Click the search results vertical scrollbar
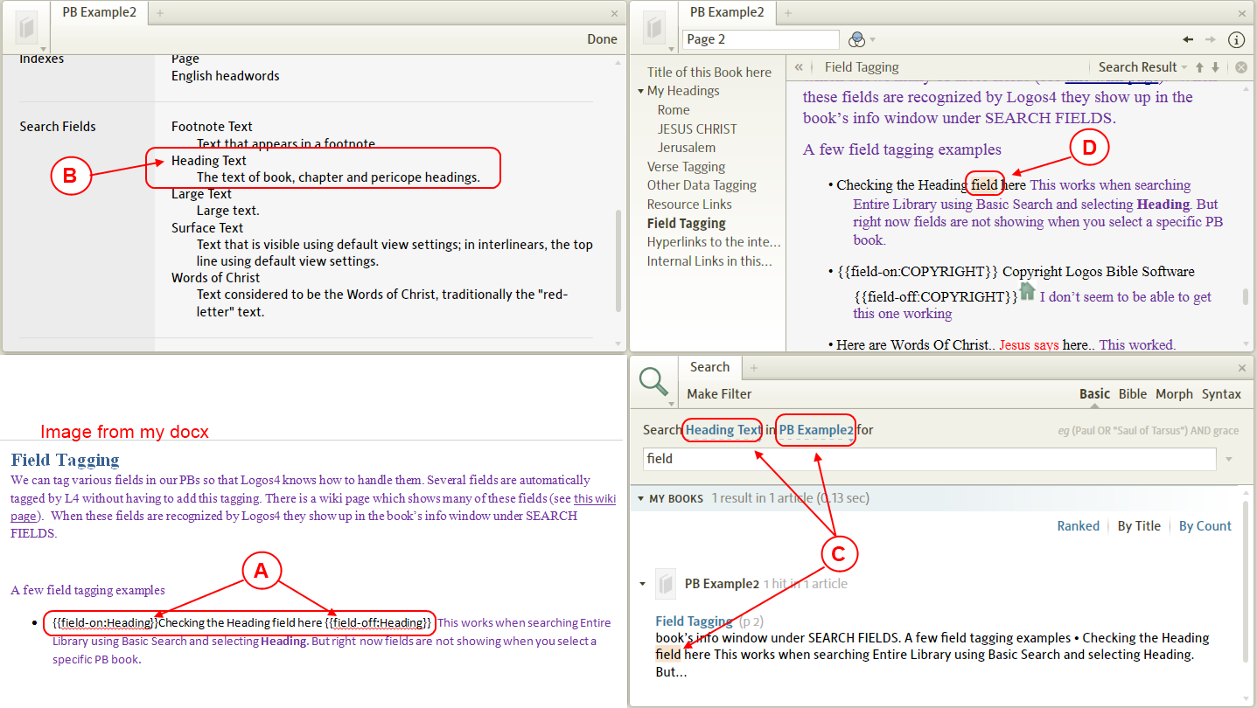Viewport: 1257px width, 708px height. (1246, 581)
